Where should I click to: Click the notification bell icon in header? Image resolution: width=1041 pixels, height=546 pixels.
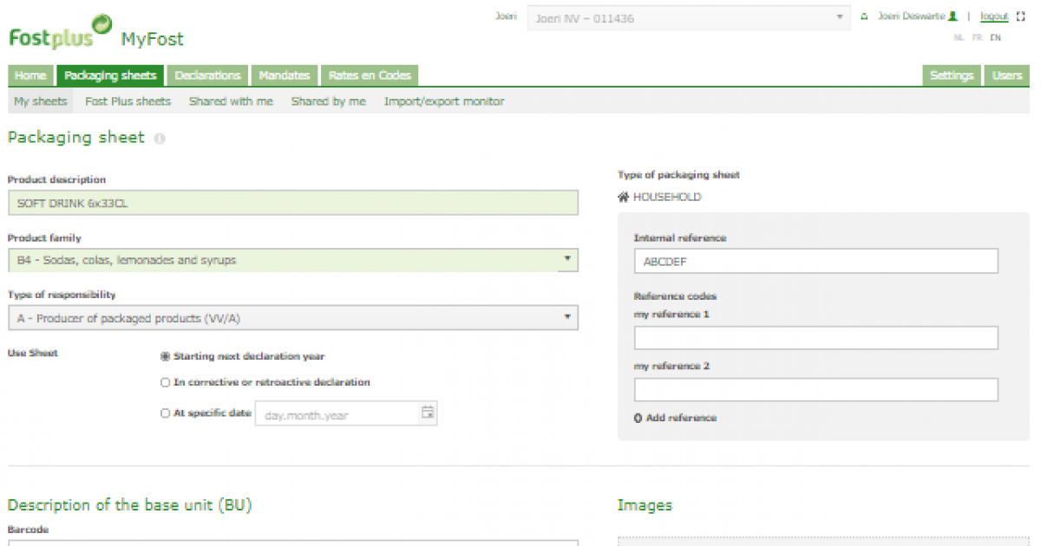864,16
